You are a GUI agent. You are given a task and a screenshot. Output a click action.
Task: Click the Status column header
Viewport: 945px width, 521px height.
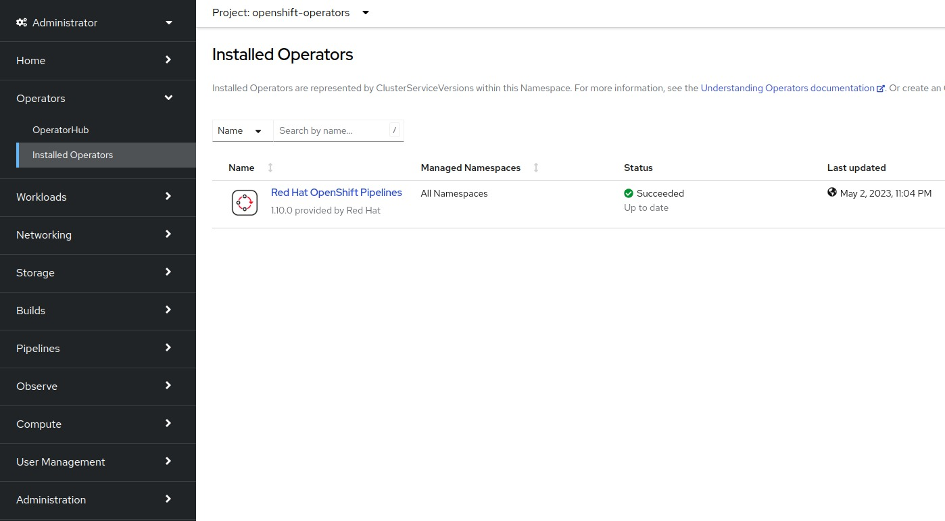[638, 168]
